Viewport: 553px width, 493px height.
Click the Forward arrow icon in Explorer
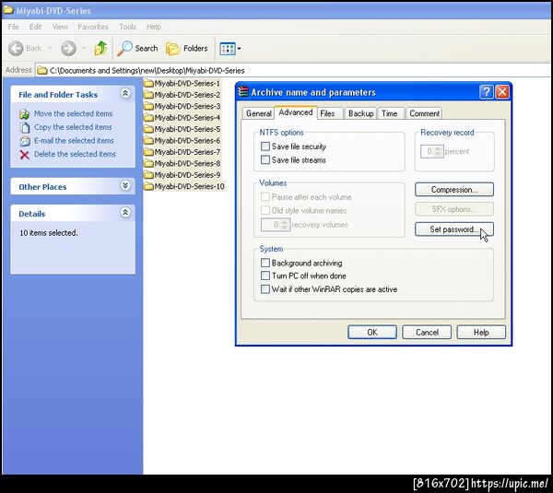68,48
